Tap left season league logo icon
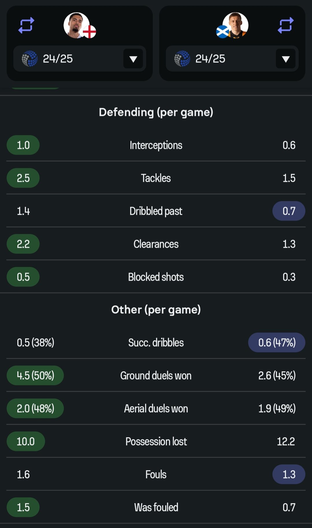This screenshot has height=528, width=312. coord(30,59)
